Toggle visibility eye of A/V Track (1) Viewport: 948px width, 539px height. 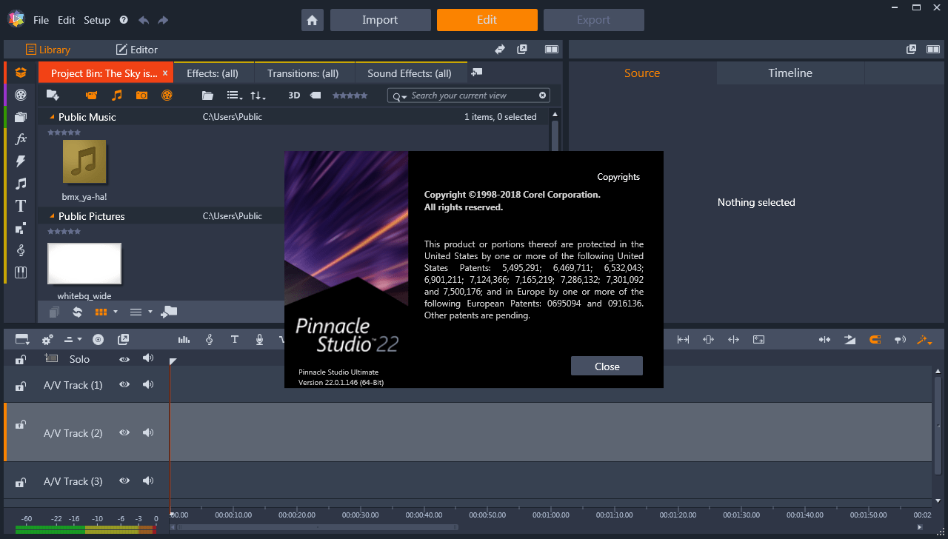pos(124,385)
